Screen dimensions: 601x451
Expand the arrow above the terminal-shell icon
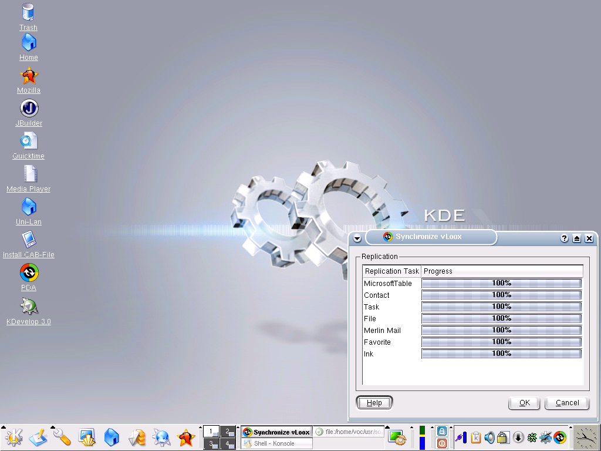(x=387, y=427)
